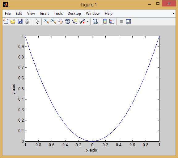
Task: Insert a colorbar from the toolbar
Action: click(x=105, y=21)
